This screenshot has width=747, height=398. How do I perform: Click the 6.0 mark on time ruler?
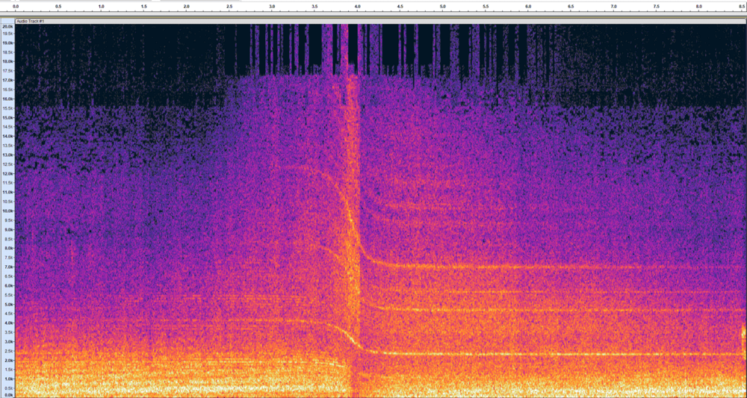528,7
